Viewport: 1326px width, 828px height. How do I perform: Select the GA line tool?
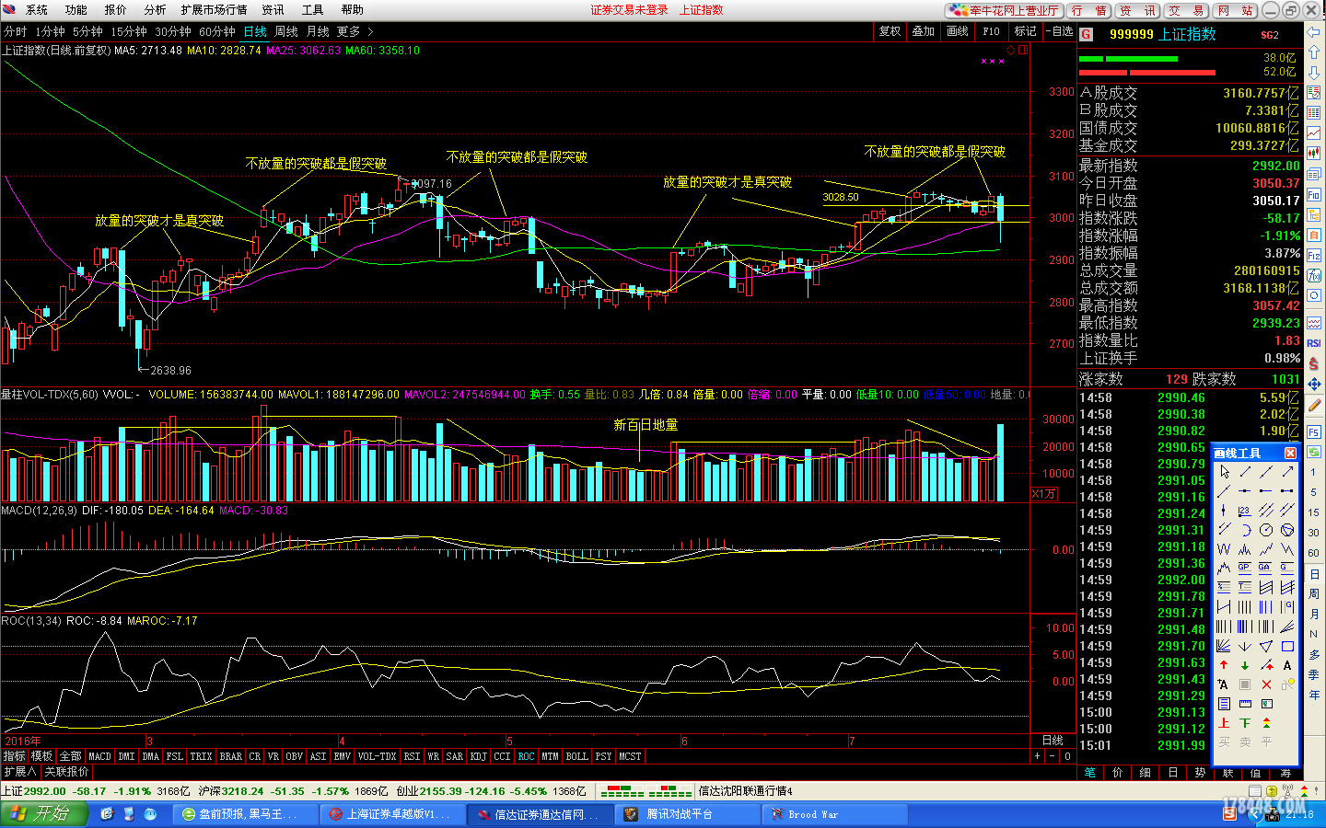click(1265, 568)
